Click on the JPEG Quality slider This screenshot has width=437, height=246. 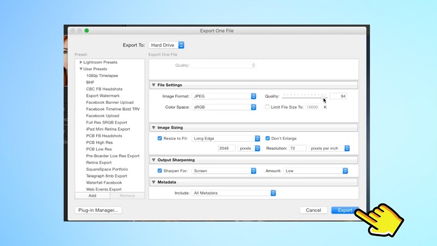tap(304, 96)
